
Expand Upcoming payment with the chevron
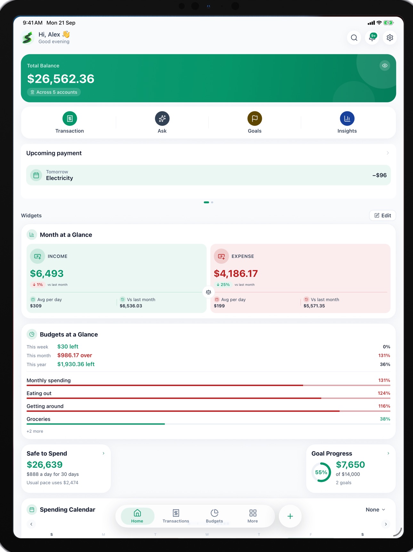tap(388, 153)
